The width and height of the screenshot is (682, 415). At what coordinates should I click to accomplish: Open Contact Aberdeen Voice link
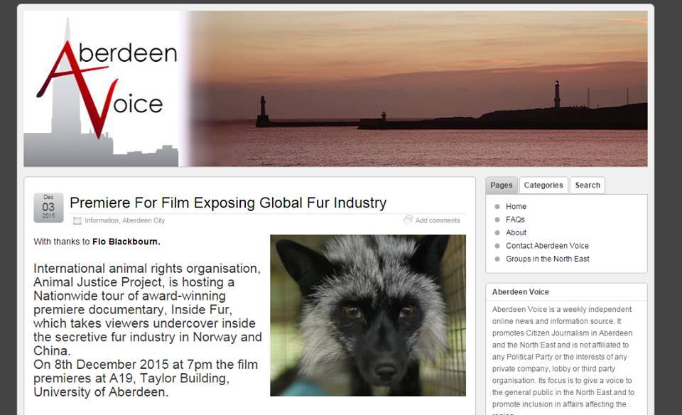click(x=547, y=245)
